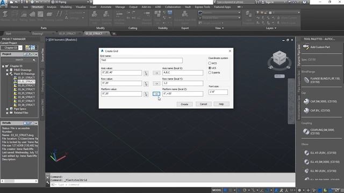Image resolution: width=344 pixels, height=193 pixels.
Task: Open the 3D Piping workspace dropdown
Action: 88,2
